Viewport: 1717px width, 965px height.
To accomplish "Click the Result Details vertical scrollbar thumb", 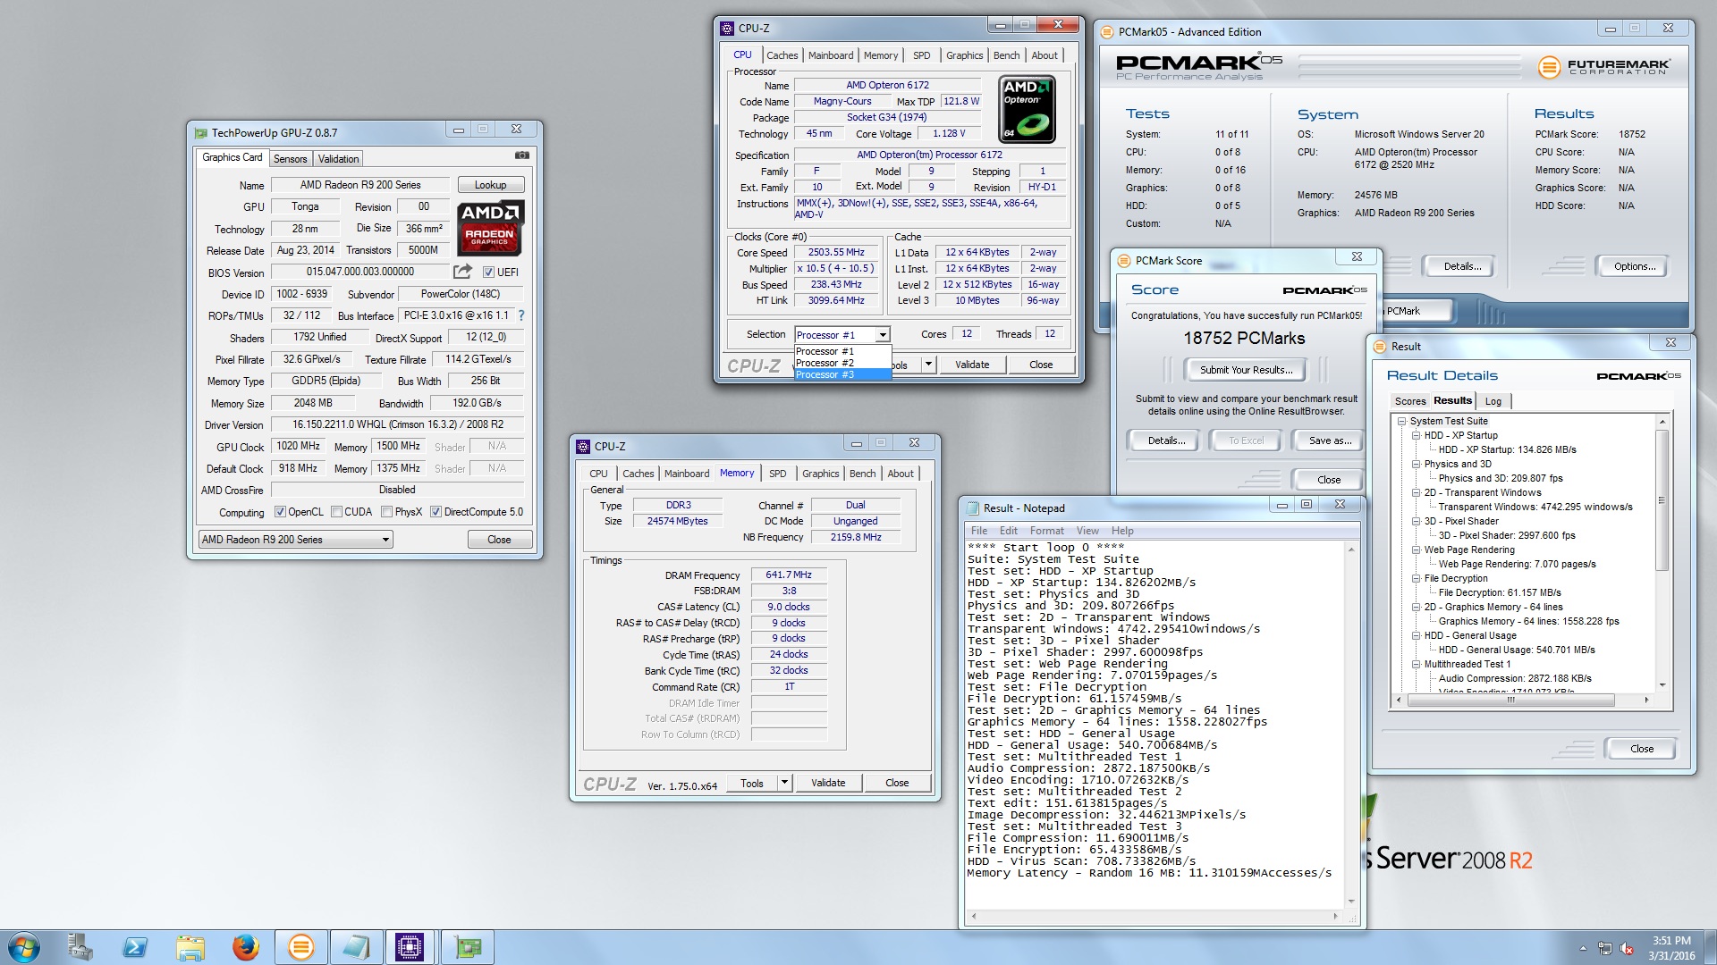I will point(1662,500).
